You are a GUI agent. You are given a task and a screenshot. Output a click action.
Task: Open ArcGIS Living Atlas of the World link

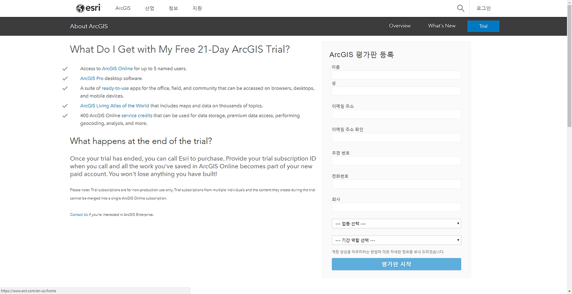tap(115, 106)
